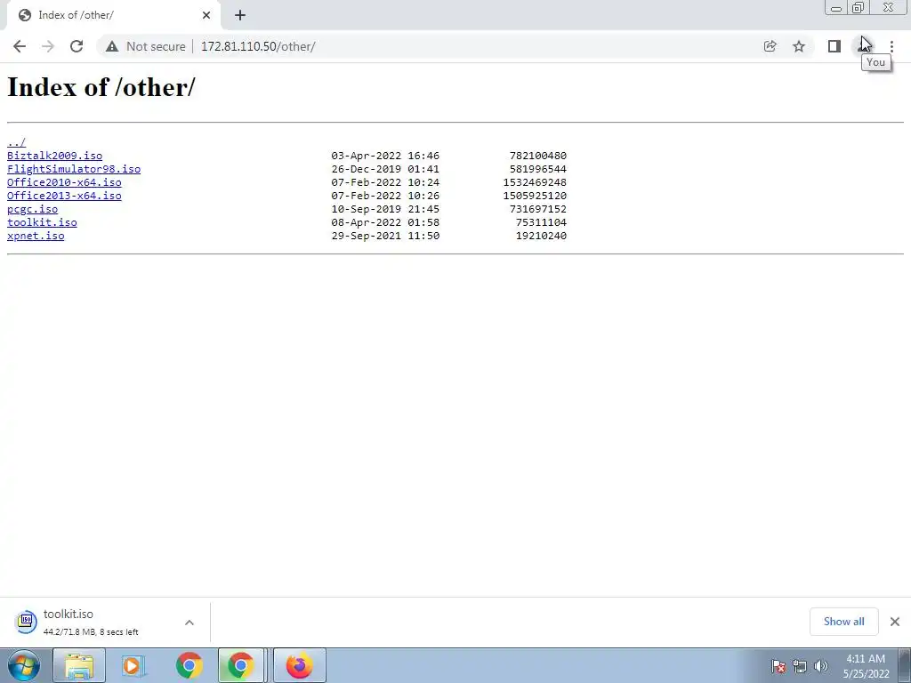
Task: Close the downloads bar
Action: coord(895,622)
